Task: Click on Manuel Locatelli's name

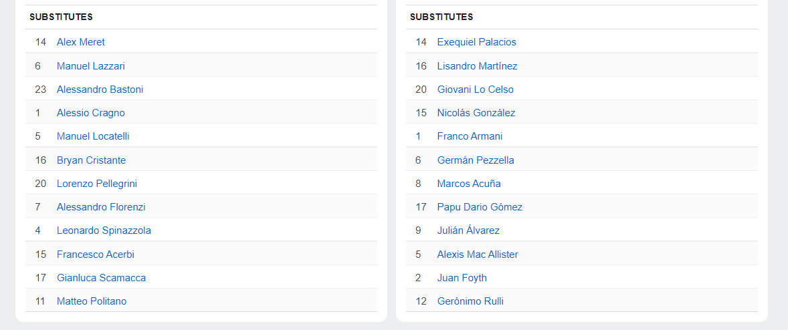Action: (x=93, y=136)
